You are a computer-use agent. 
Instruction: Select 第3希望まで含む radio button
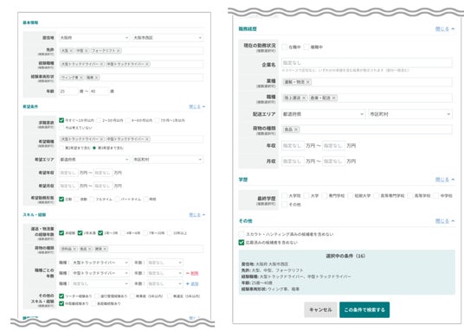coord(94,148)
